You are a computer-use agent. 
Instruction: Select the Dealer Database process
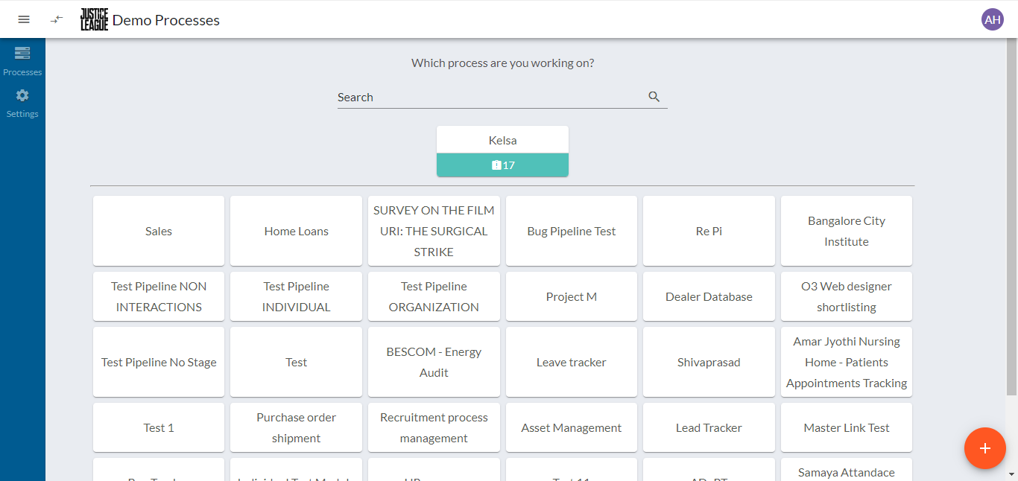(x=709, y=296)
